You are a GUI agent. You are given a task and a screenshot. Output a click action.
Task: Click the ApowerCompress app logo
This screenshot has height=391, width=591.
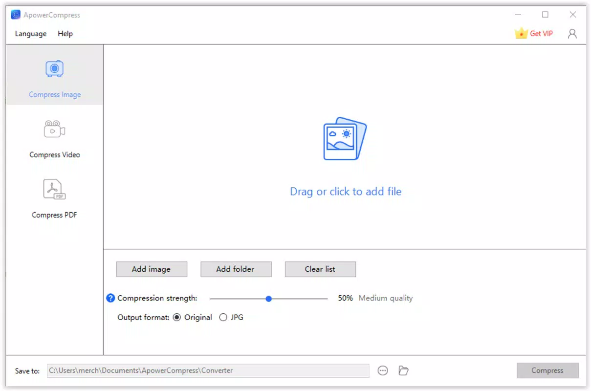[16, 15]
